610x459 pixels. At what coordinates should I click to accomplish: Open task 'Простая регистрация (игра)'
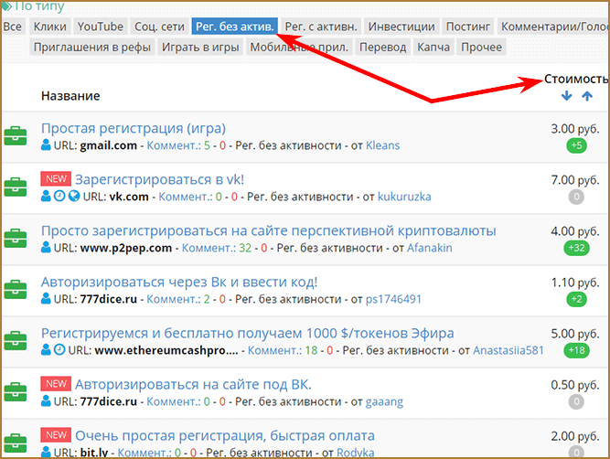pyautogui.click(x=134, y=128)
